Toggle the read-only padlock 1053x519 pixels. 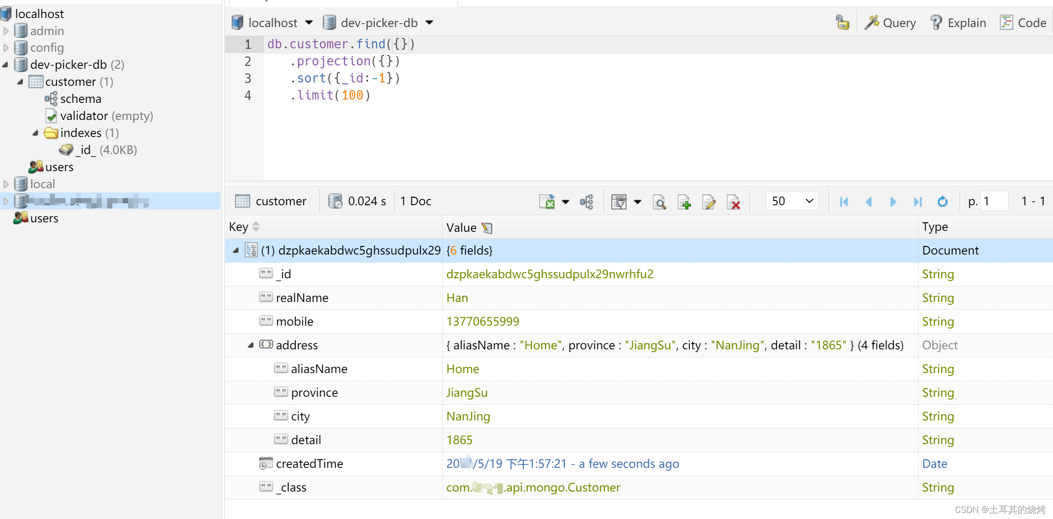pyautogui.click(x=842, y=22)
